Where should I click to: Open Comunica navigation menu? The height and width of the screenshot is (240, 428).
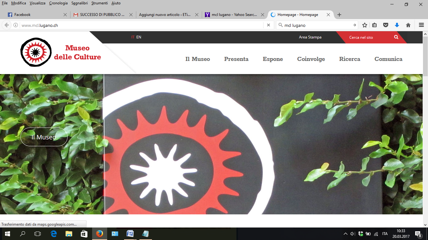click(389, 59)
